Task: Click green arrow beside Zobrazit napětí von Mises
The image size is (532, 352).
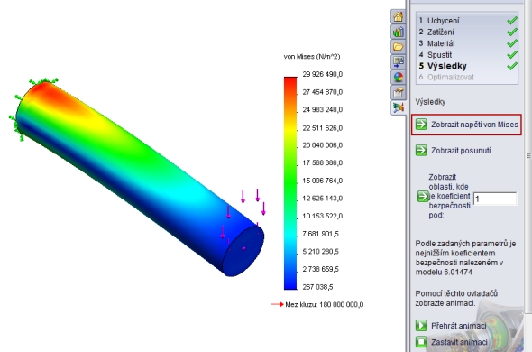Action: 421,125
